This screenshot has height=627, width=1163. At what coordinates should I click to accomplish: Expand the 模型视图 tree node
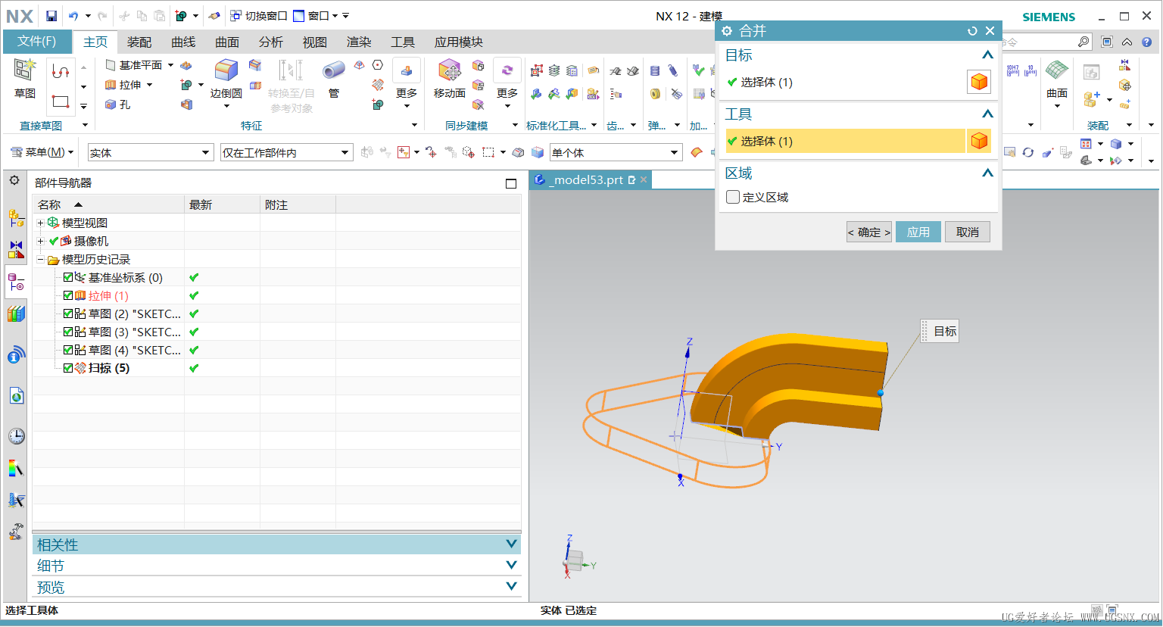tap(40, 223)
